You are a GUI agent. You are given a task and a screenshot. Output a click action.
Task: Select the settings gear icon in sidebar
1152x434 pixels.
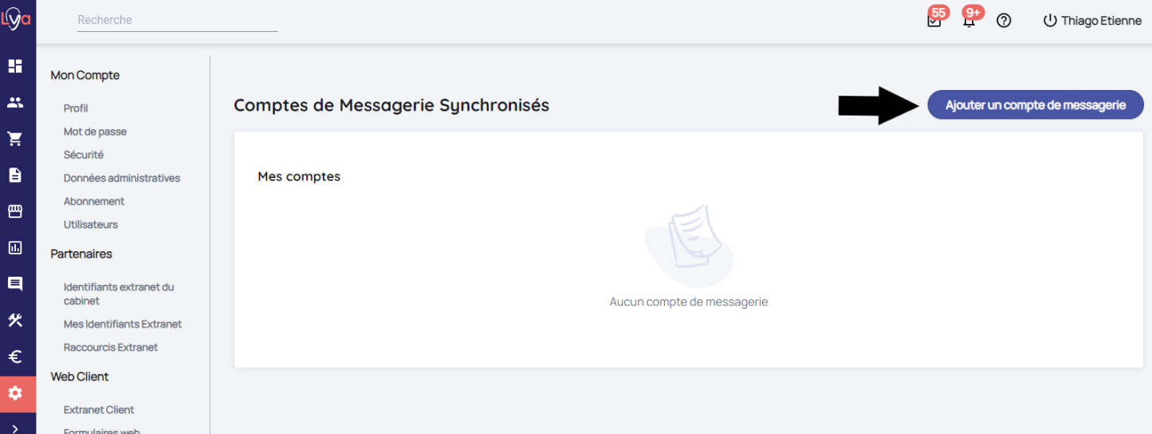[x=15, y=393]
